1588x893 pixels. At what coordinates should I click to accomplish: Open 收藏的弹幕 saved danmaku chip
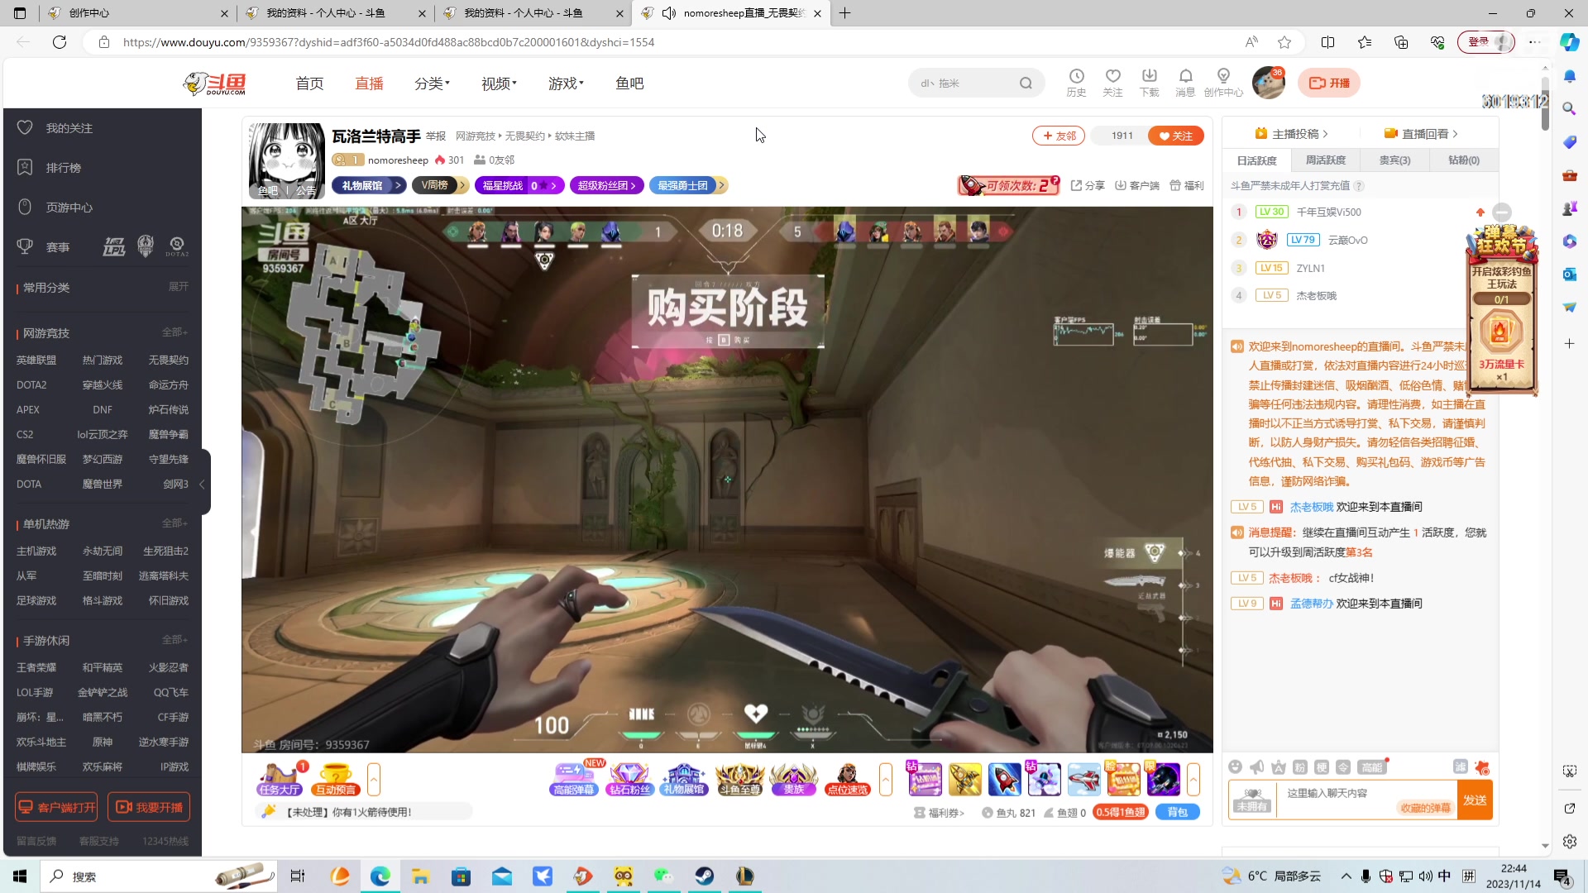pyautogui.click(x=1425, y=808)
